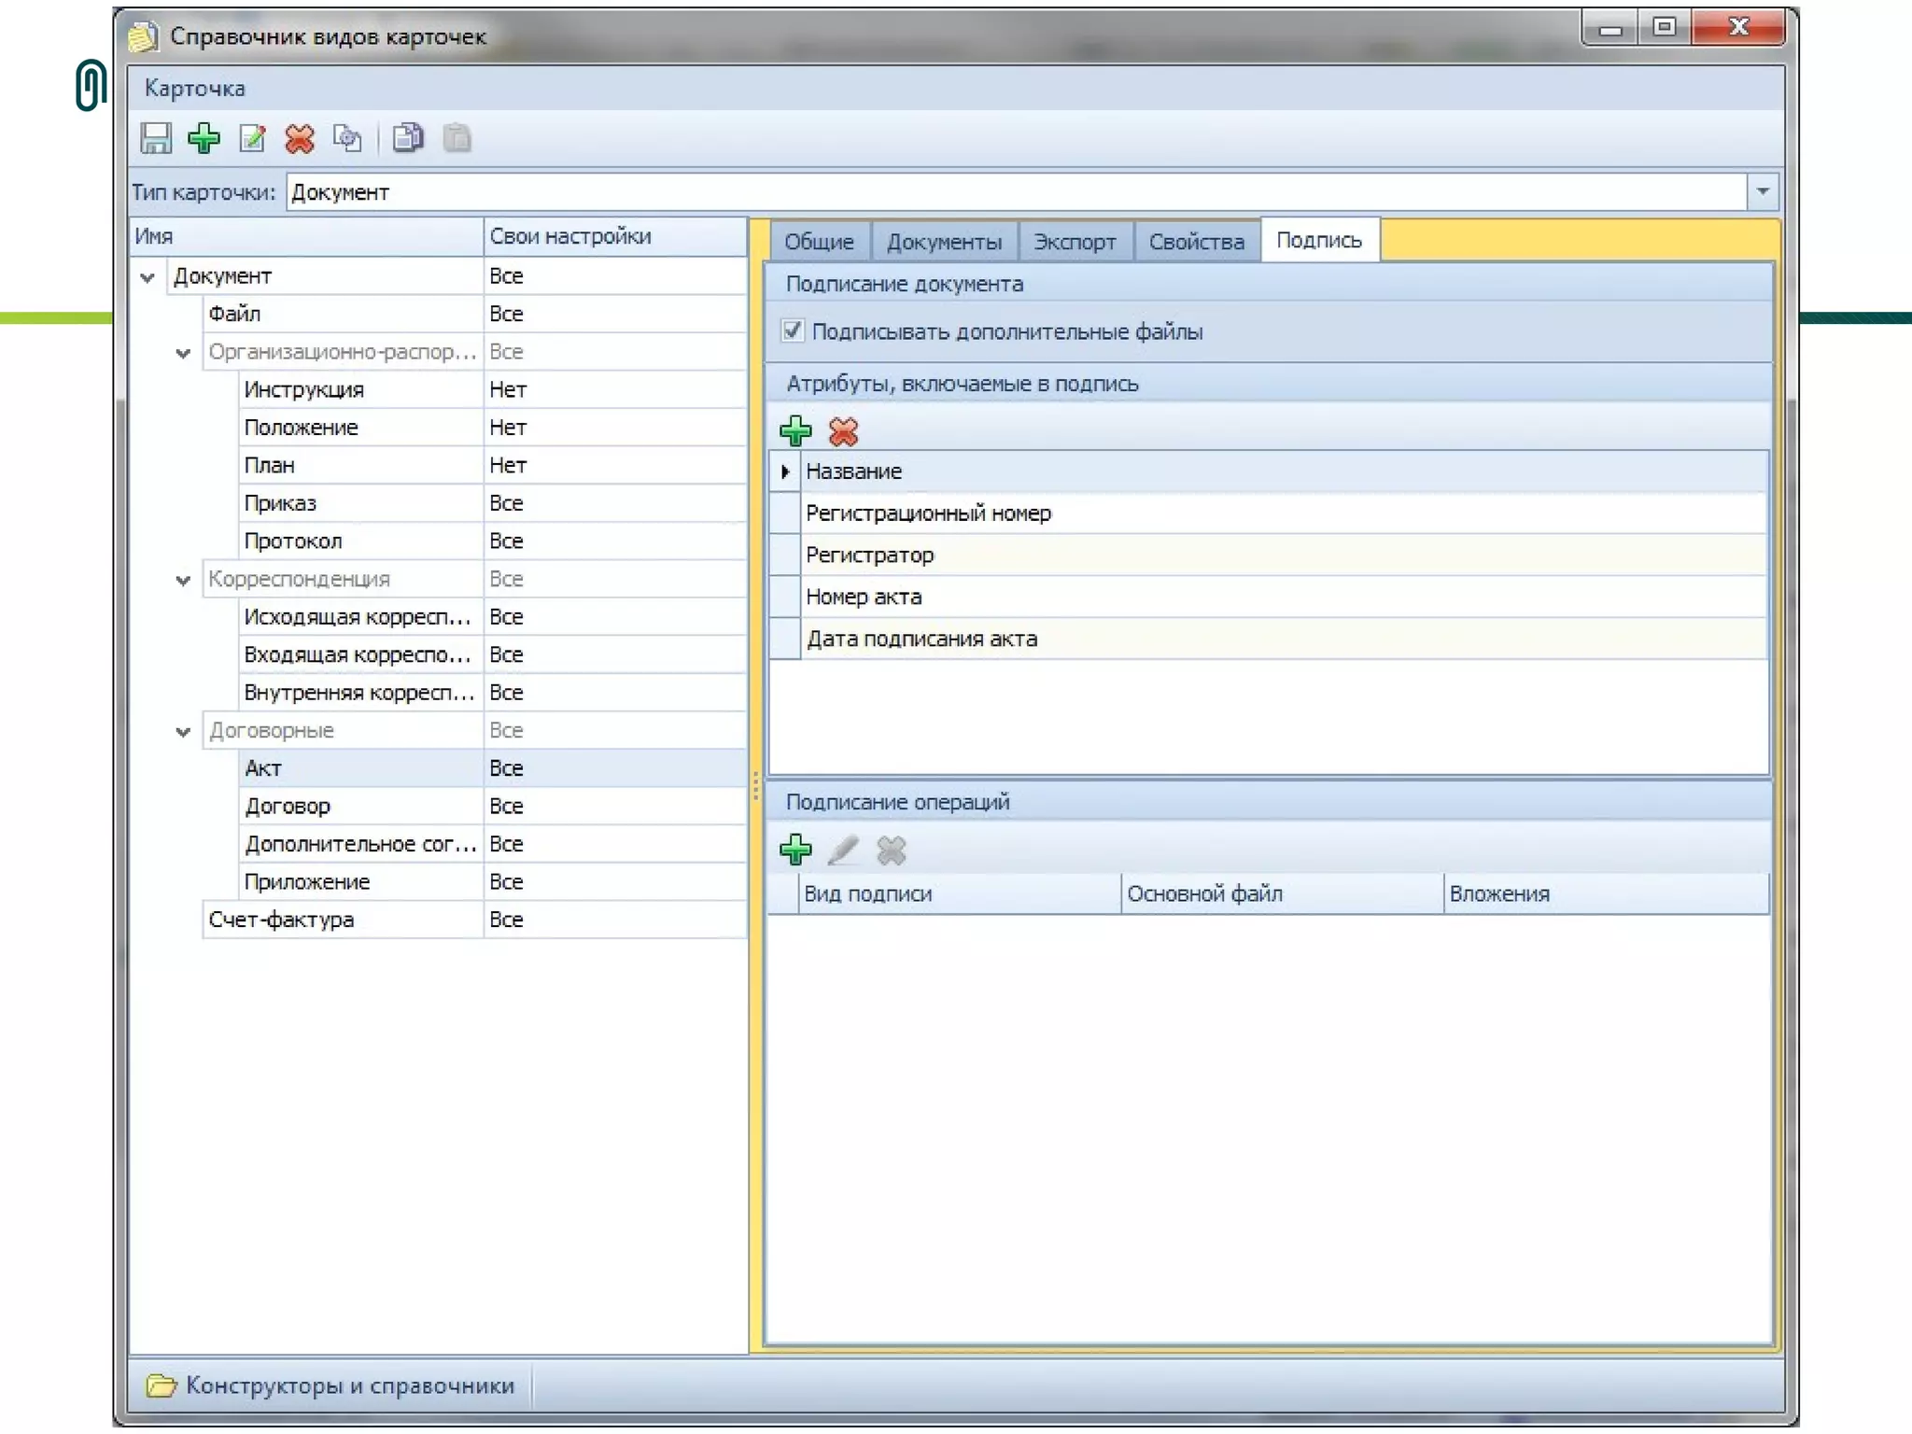Toggle 'Подписывать дополнительные файлы' checkbox
The width and height of the screenshot is (1912, 1434).
793,330
